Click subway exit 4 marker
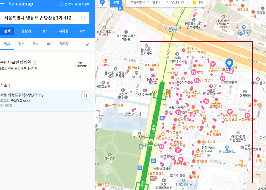The width and height of the screenshot is (266, 190). (x=166, y=94)
